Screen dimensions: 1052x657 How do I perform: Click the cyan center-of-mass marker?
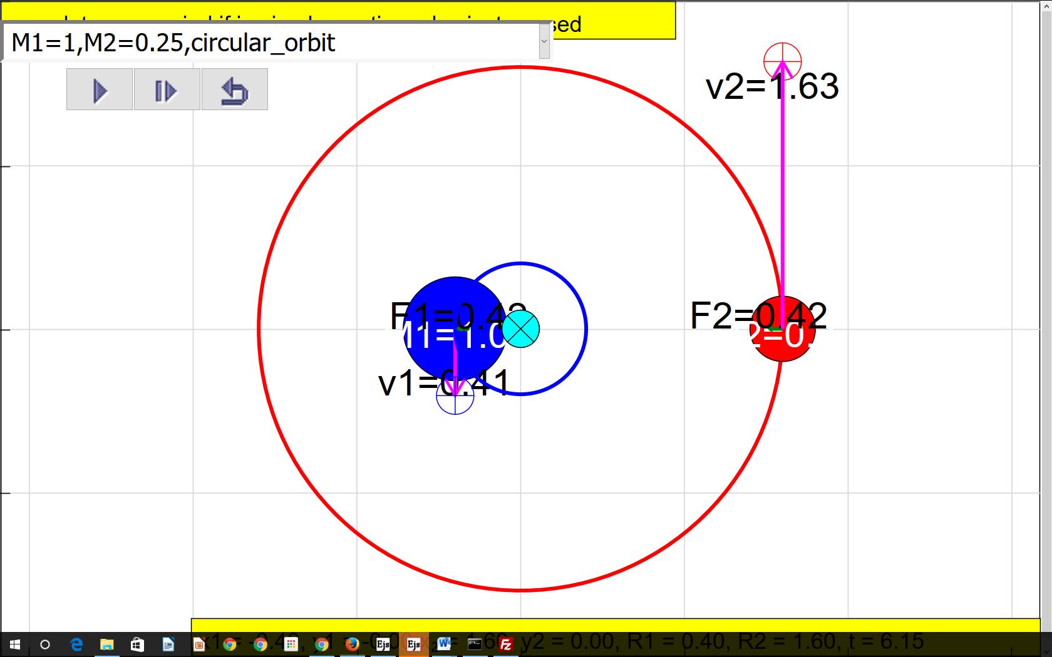[520, 329]
